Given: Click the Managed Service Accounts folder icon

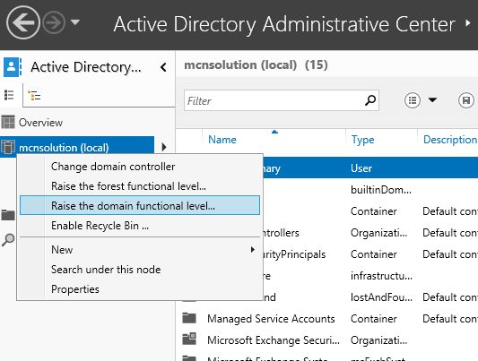Looking at the screenshot, I should tap(189, 318).
